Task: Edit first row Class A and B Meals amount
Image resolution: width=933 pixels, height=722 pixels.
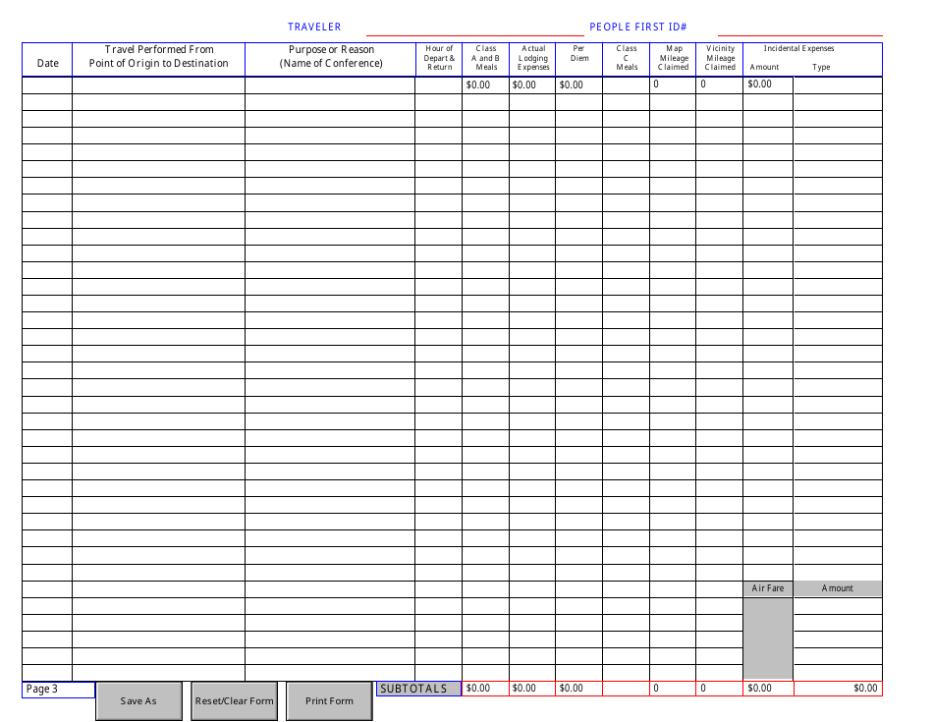Action: tap(485, 85)
